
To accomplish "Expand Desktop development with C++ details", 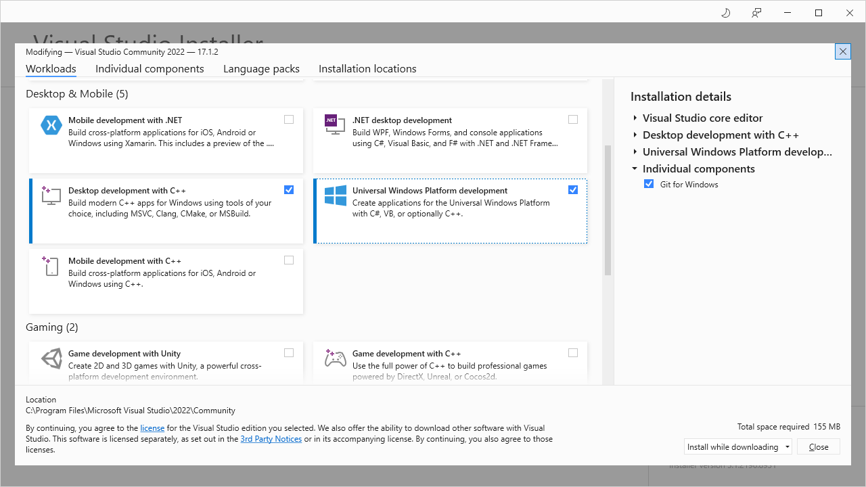I will 635,135.
